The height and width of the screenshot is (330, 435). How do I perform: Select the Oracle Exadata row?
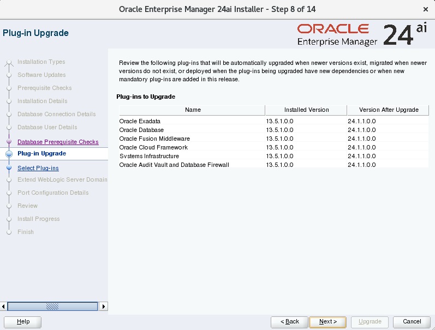[x=274, y=121]
